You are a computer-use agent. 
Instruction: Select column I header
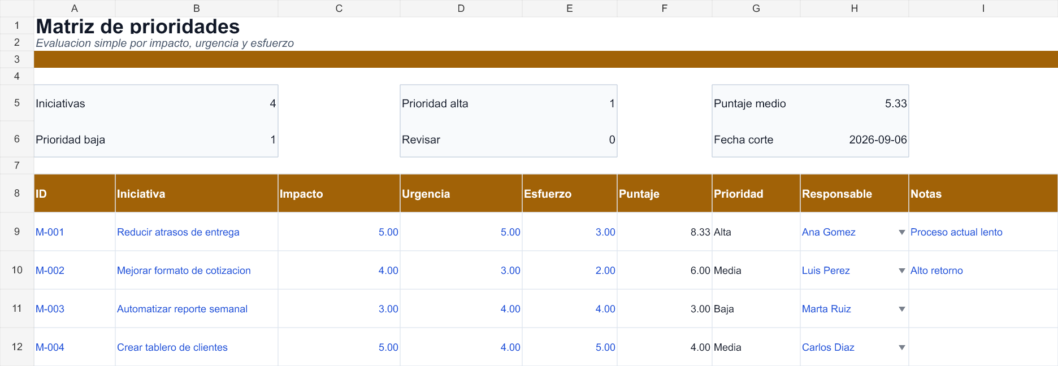(x=983, y=8)
